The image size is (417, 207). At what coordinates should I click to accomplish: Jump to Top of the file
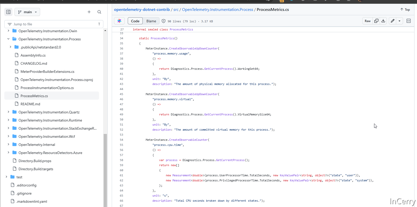click(405, 10)
